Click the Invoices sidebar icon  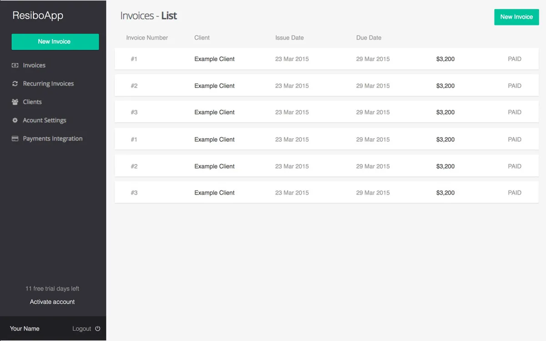[15, 65]
